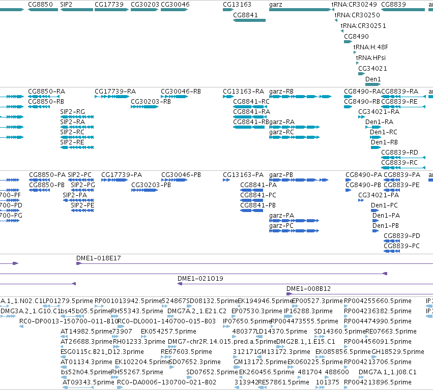Click the tRNA:CR30251 label
This screenshot has width=433, height=390.
(363, 25)
